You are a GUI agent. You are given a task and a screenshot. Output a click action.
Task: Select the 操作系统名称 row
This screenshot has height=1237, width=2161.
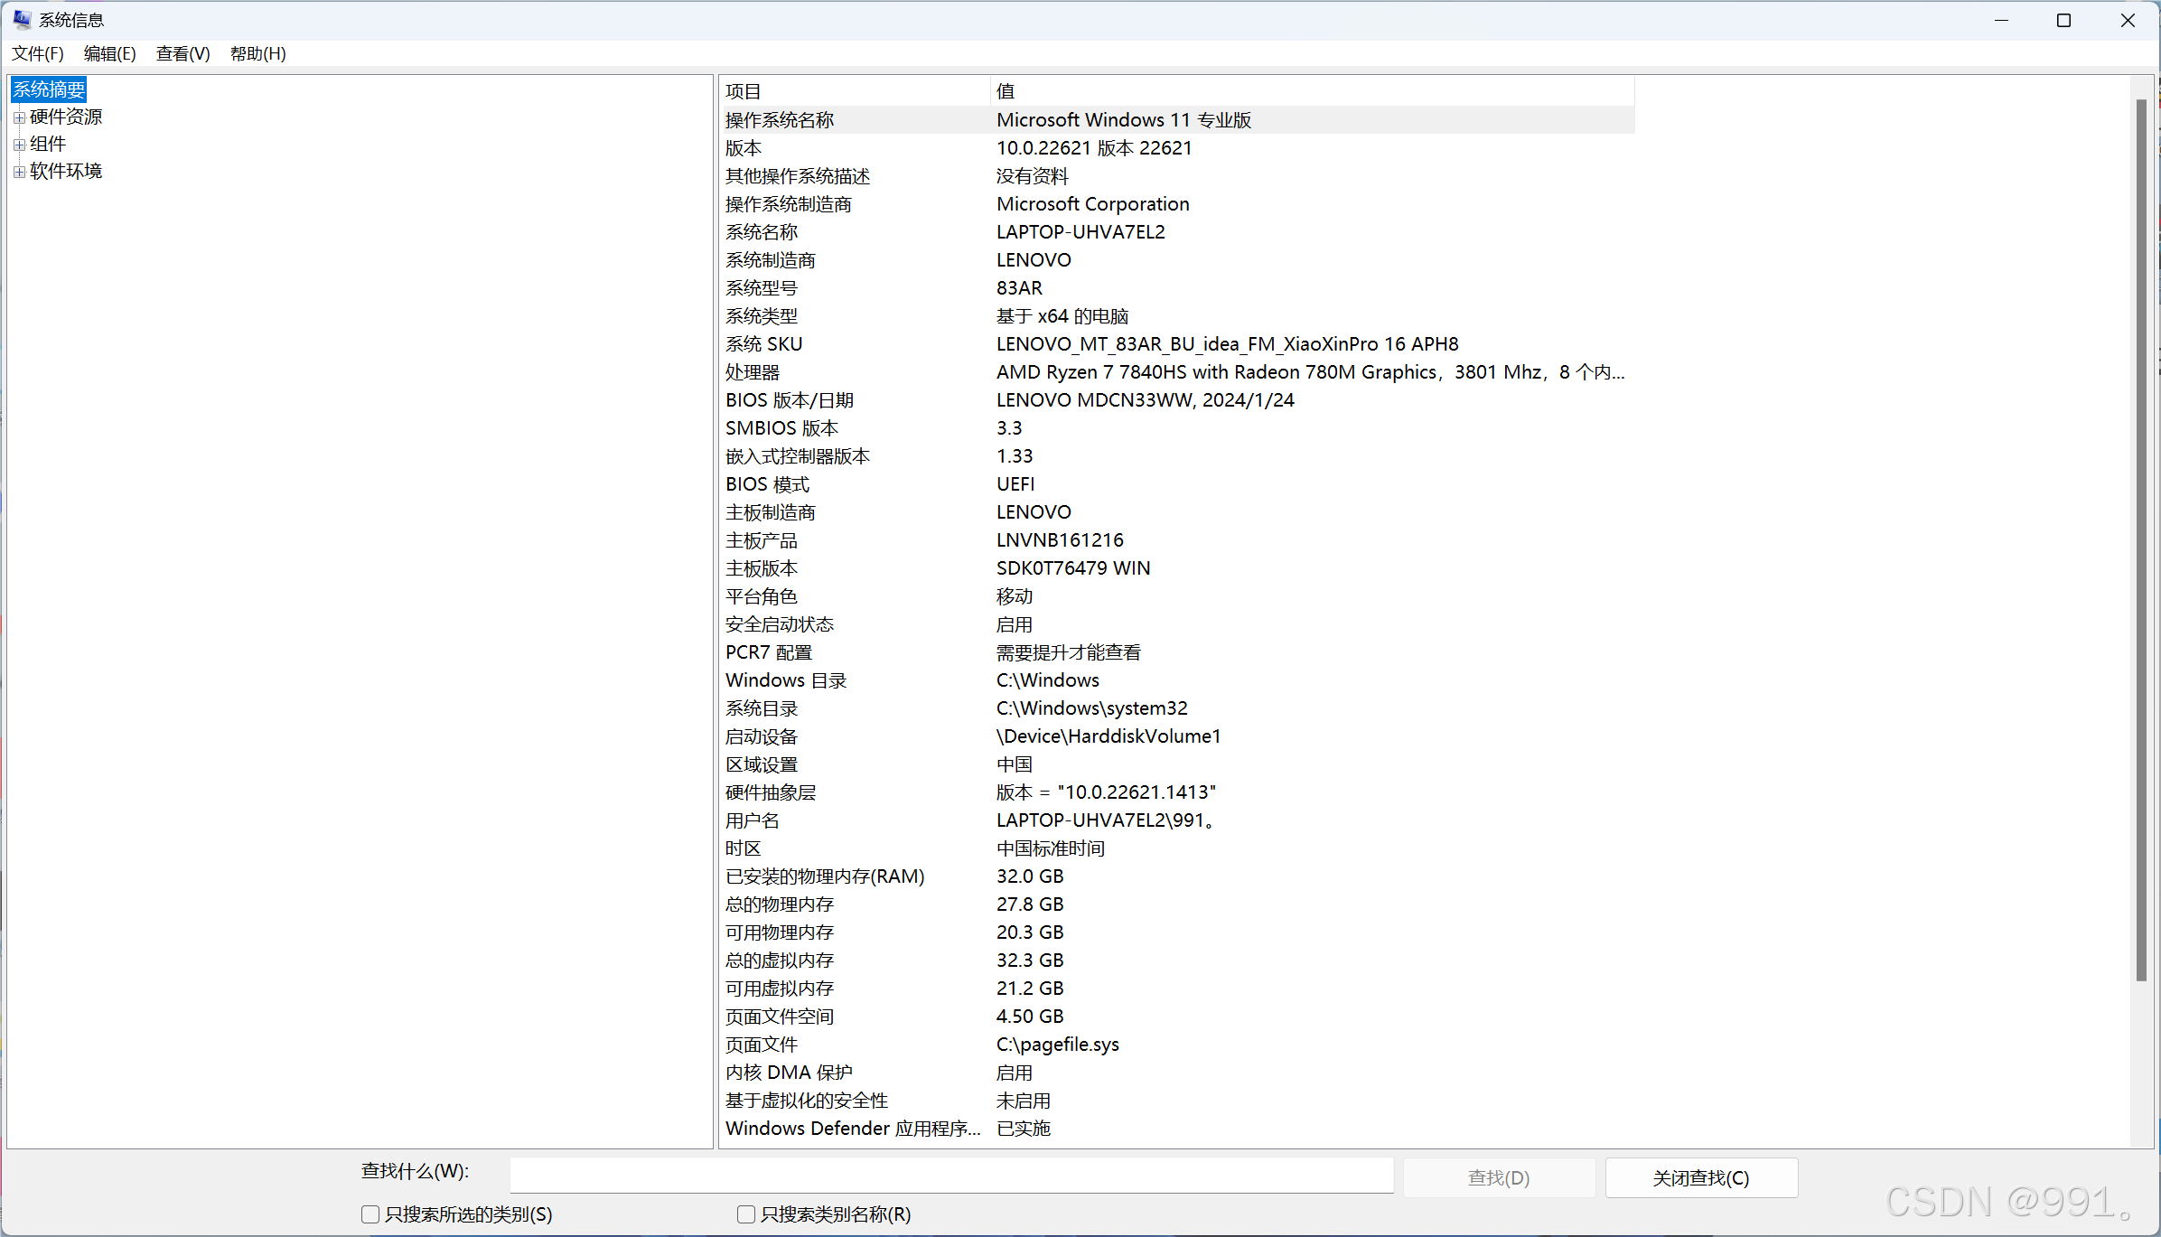[x=779, y=120]
